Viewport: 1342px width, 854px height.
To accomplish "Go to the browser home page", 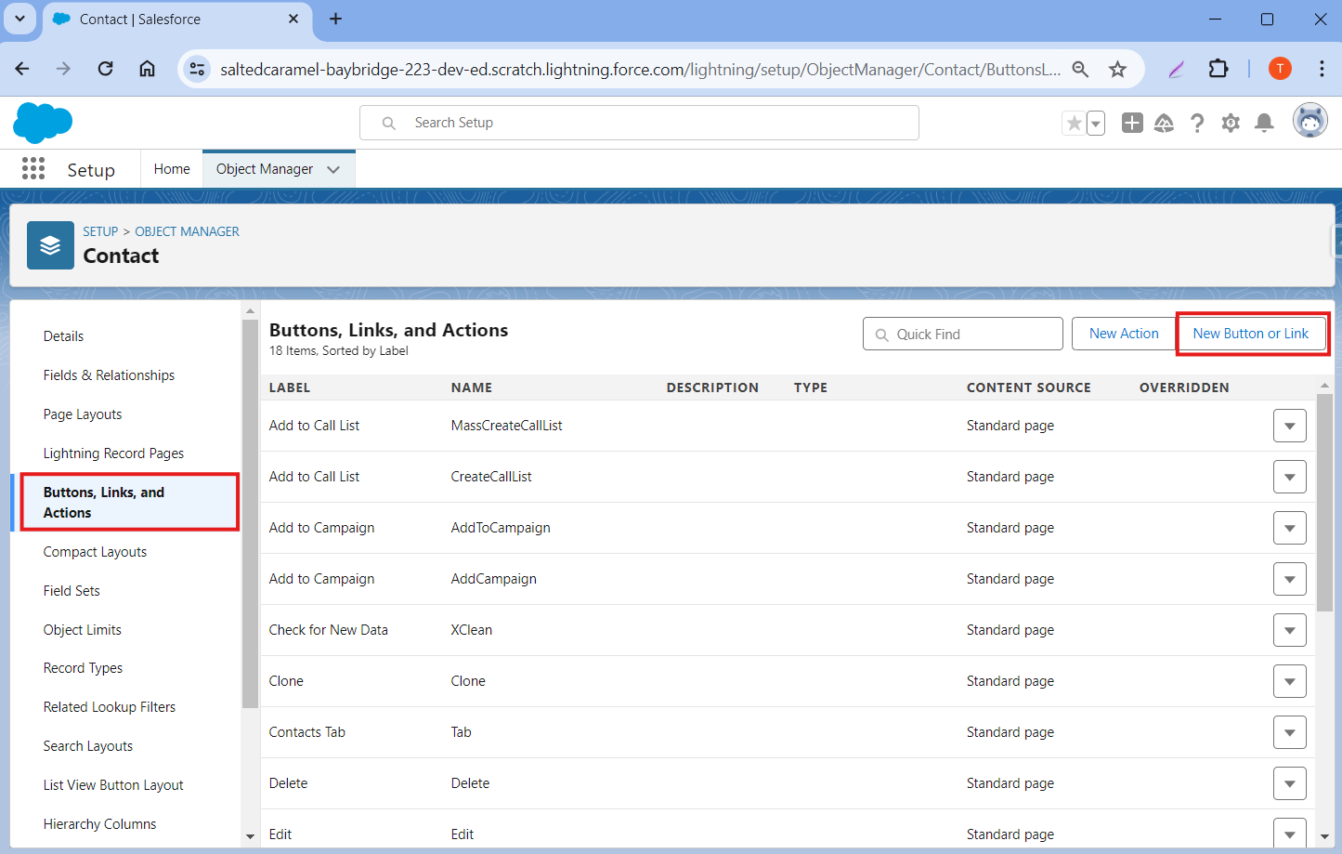I will pyautogui.click(x=147, y=69).
